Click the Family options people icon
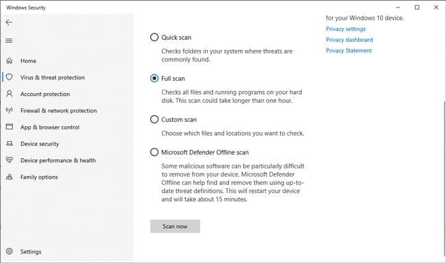 (10, 177)
